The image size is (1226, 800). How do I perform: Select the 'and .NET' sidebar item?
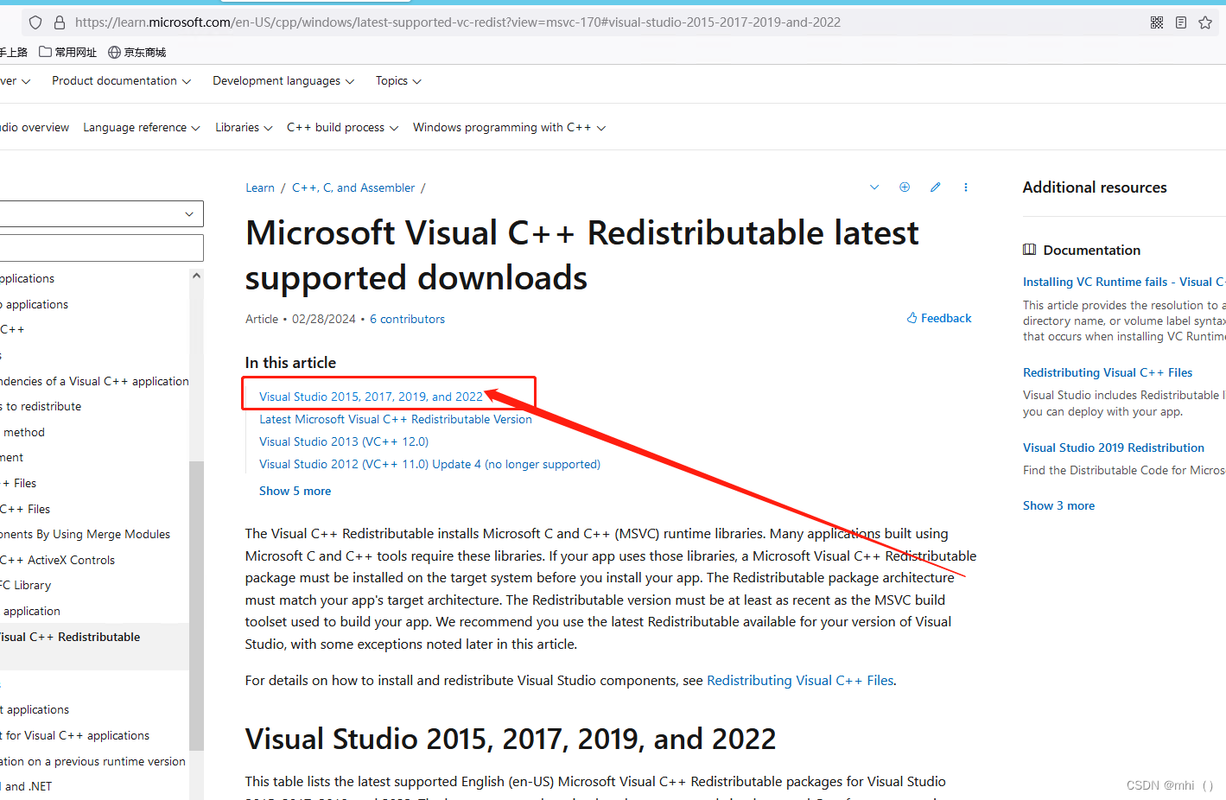tap(26, 786)
